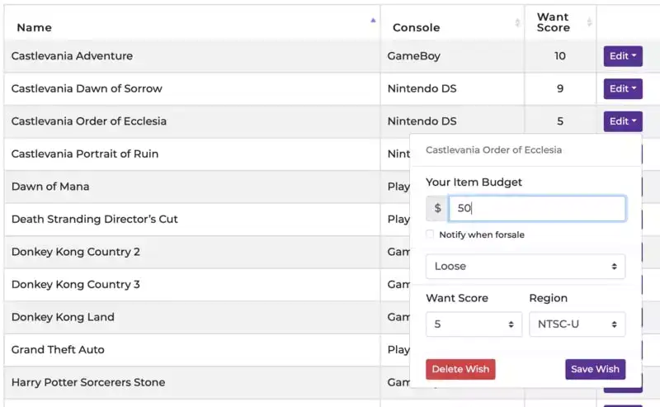Click the Delete Wish button
The height and width of the screenshot is (407, 660).
pyautogui.click(x=460, y=369)
